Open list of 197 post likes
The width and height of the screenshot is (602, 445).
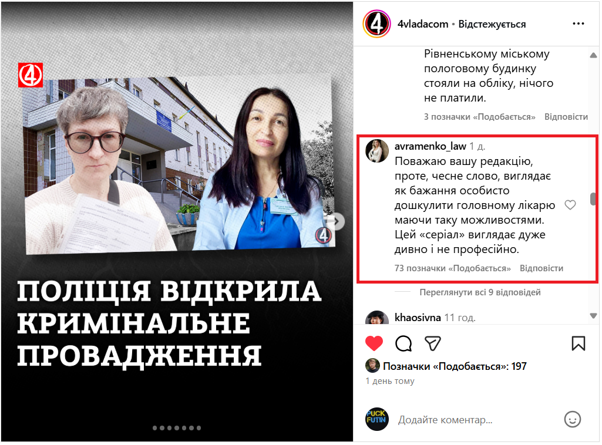point(455,366)
